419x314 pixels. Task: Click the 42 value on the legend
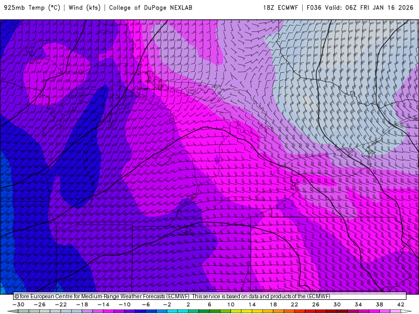(401, 305)
